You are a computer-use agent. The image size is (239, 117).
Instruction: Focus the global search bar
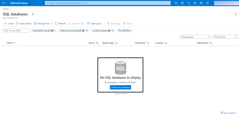click(x=108, y=3)
